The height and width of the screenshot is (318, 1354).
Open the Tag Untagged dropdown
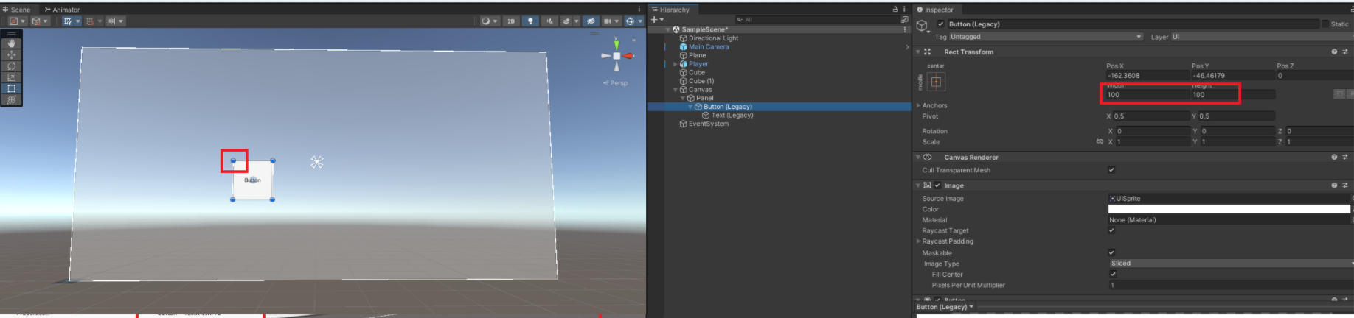[1046, 37]
